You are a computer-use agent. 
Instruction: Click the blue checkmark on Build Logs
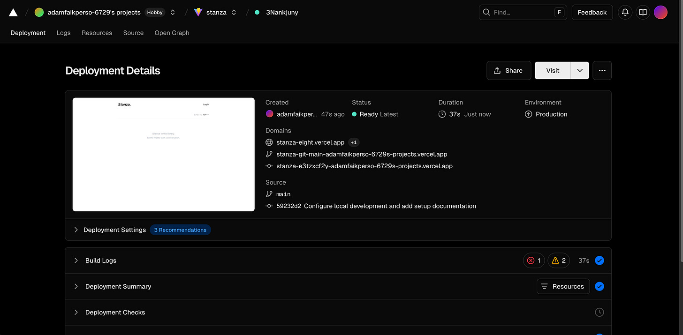[599, 260]
